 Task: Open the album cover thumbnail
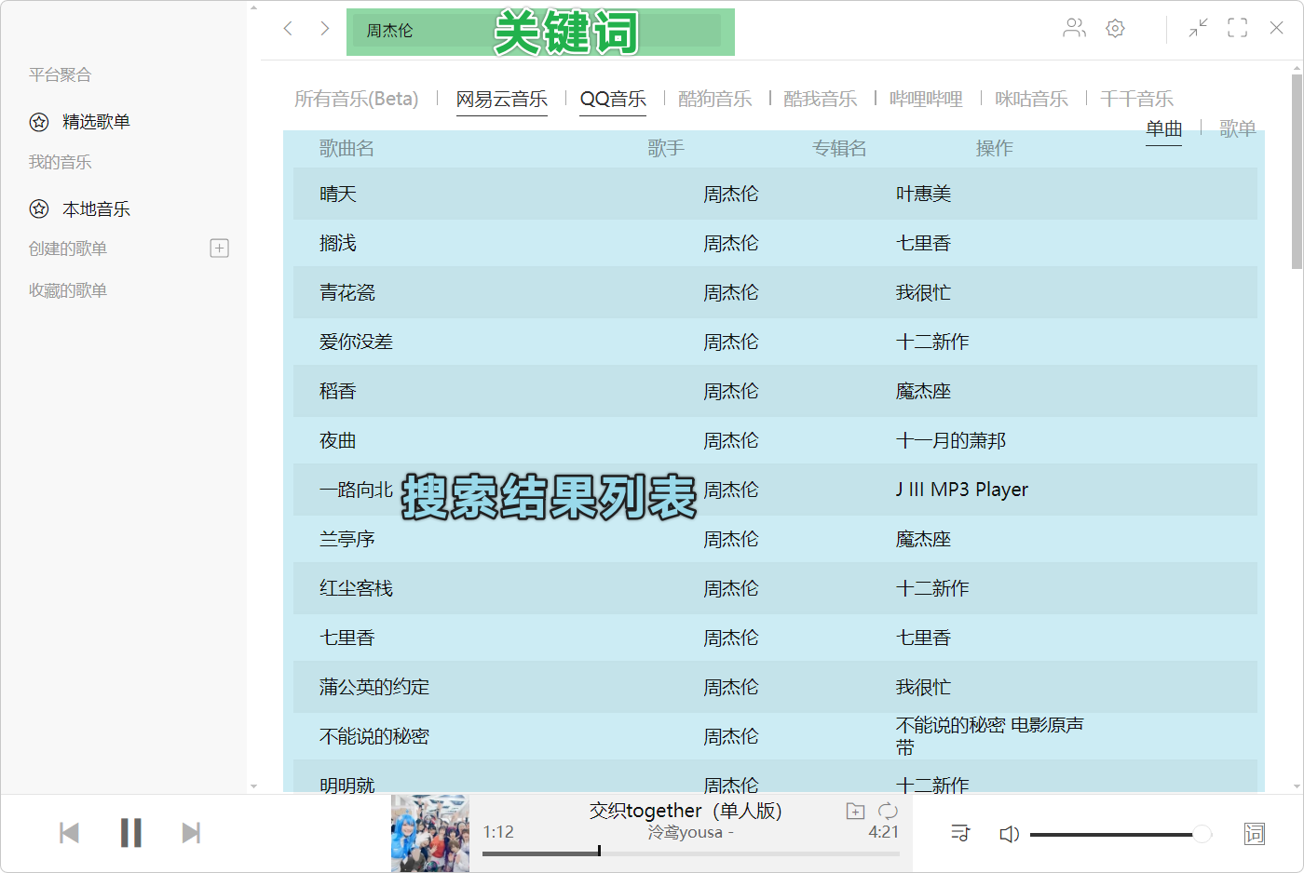point(430,833)
